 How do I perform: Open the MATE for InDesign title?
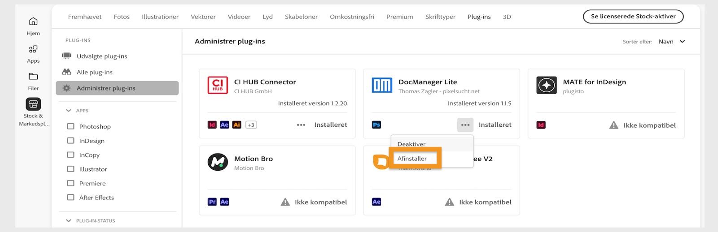click(595, 82)
